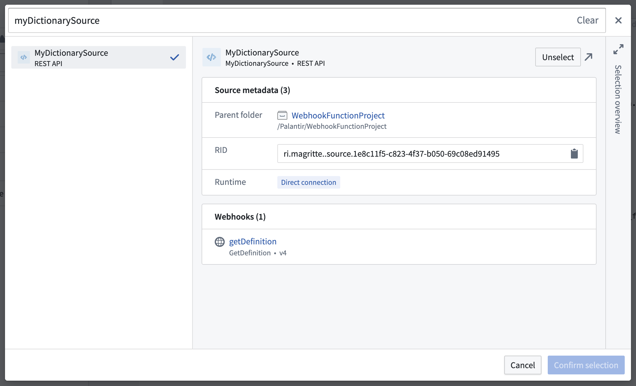Image resolution: width=636 pixels, height=386 pixels.
Task: Click the GetDefinition • v4 version text
Action: click(x=258, y=253)
